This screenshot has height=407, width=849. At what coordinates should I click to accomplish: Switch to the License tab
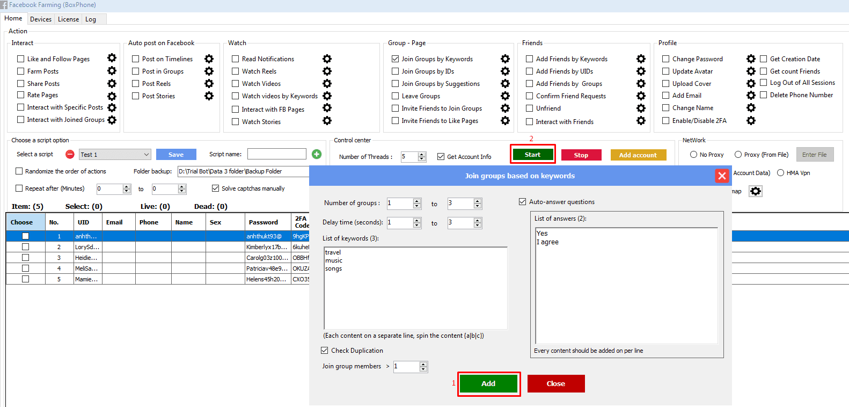(x=68, y=19)
